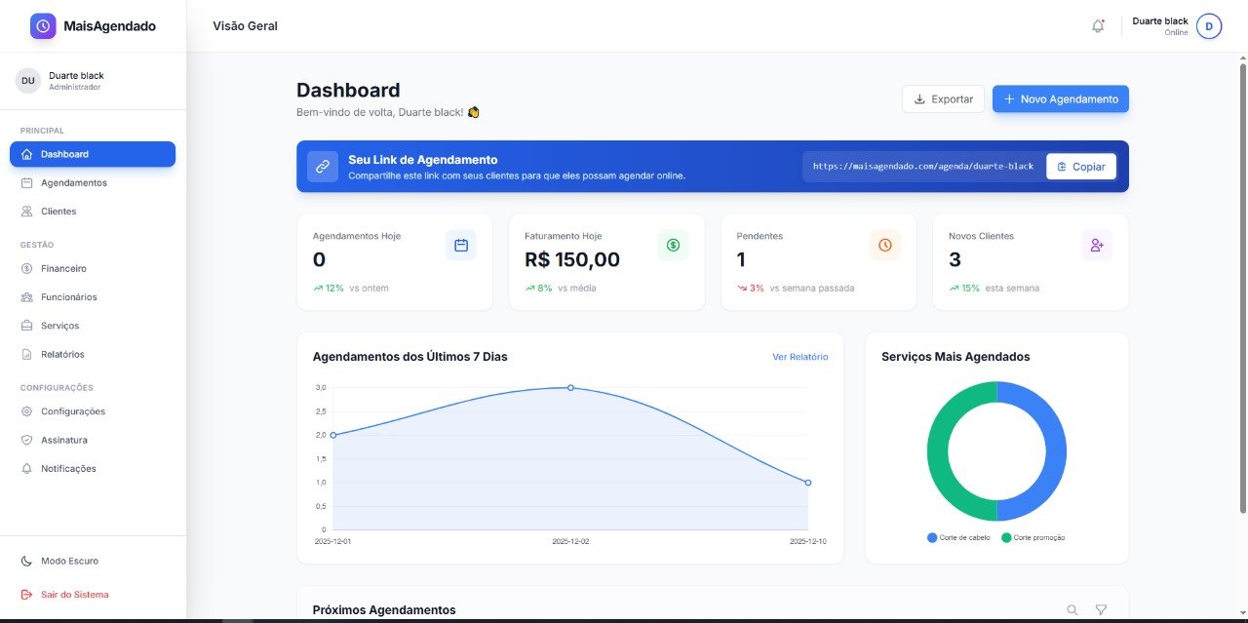Image resolution: width=1248 pixels, height=623 pixels.
Task: Click the Copiar button for the agenda link
Action: tap(1080, 166)
